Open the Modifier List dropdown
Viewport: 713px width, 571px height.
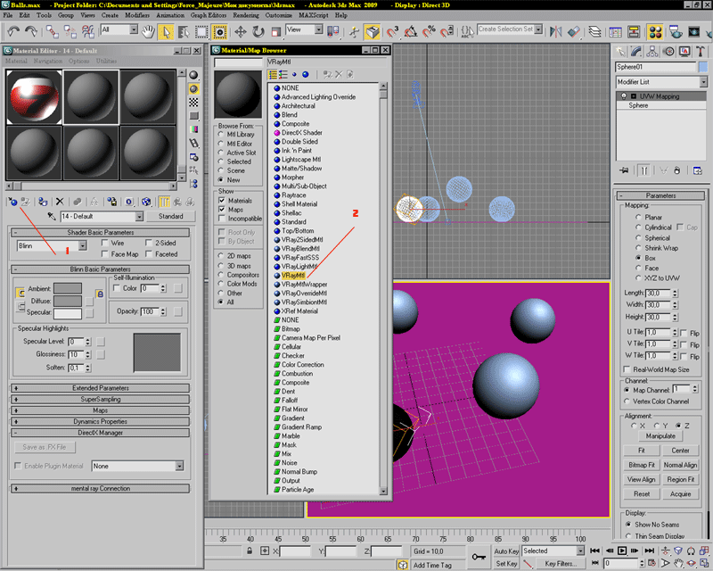(x=661, y=82)
